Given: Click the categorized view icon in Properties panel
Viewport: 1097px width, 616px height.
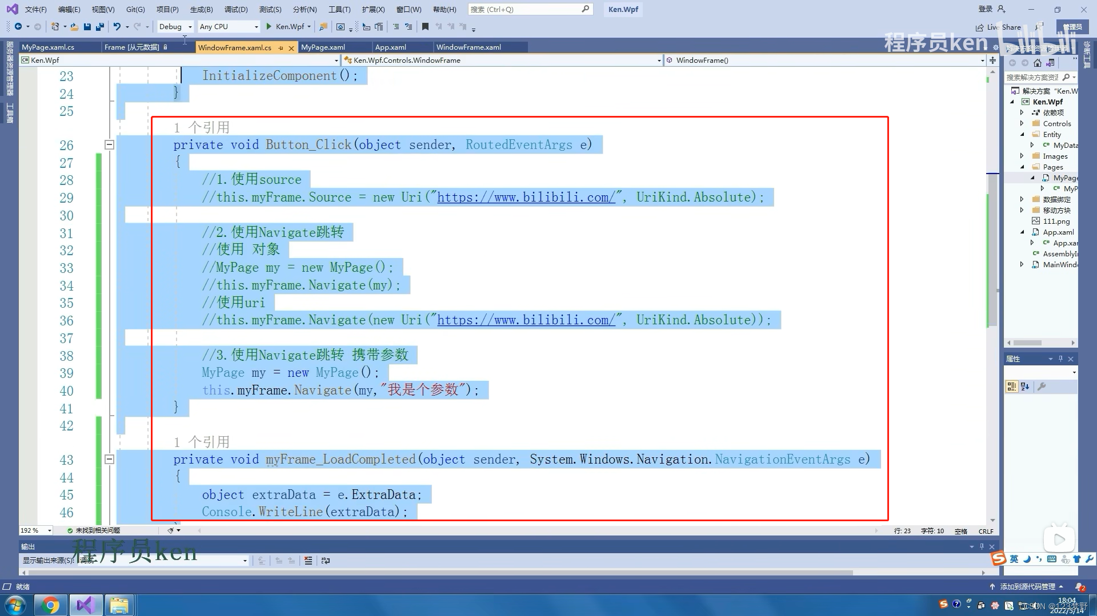Looking at the screenshot, I should (x=1012, y=386).
